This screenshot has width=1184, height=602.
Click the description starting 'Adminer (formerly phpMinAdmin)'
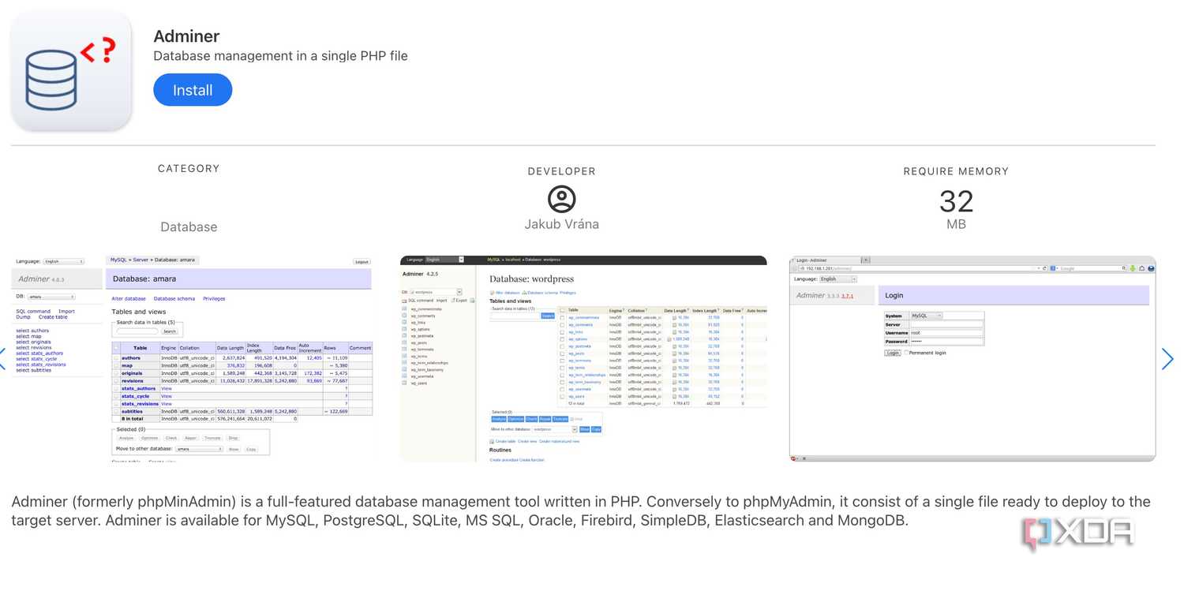[581, 511]
